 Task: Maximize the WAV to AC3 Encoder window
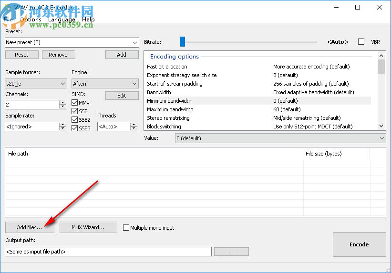(358, 7)
